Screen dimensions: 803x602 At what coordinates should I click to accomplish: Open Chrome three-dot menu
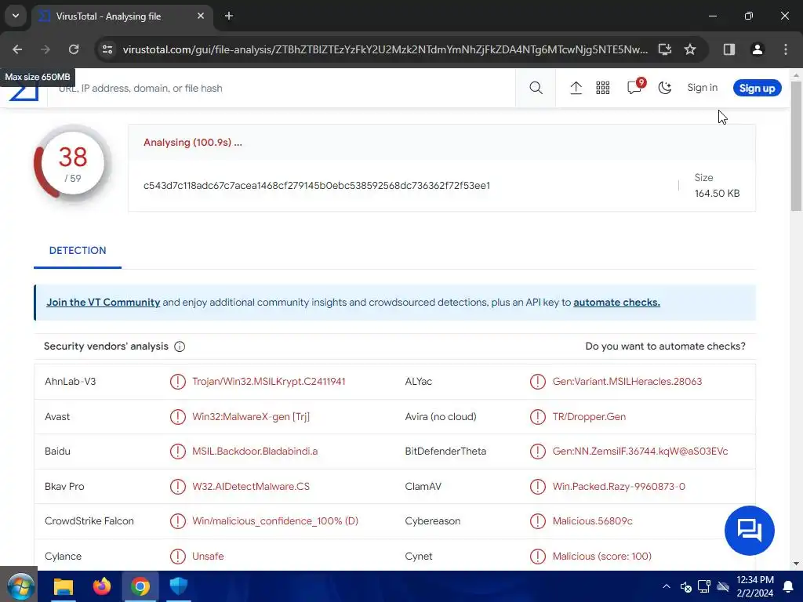pos(786,49)
